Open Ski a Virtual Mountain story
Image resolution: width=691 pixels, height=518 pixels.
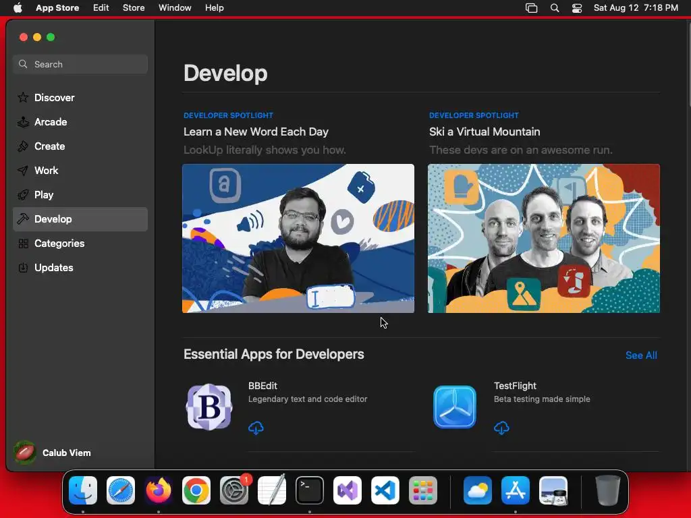[x=485, y=132]
